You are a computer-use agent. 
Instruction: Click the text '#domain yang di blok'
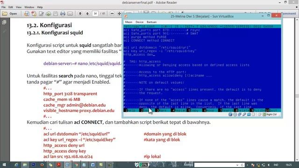(165, 134)
